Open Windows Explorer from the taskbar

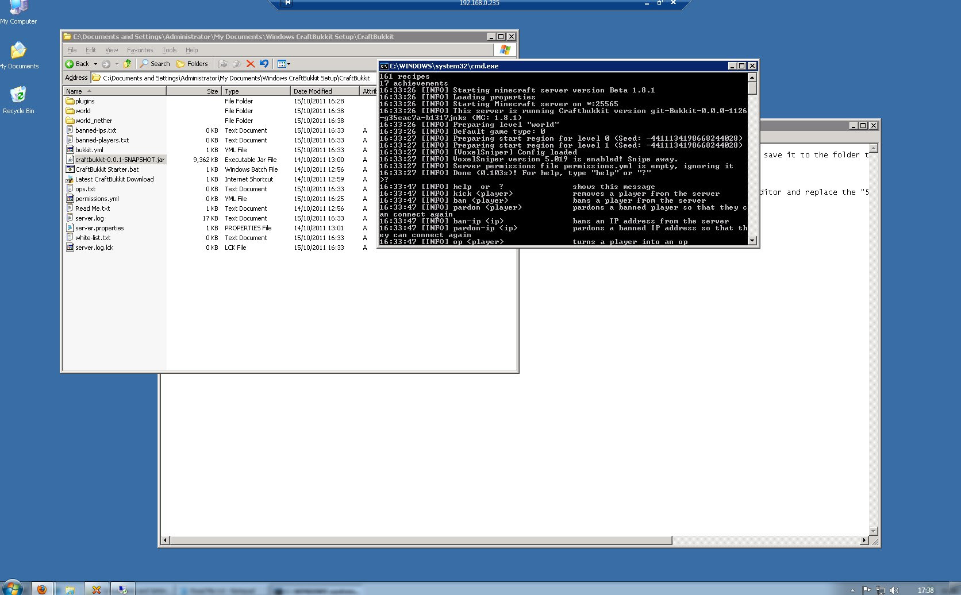(x=70, y=589)
